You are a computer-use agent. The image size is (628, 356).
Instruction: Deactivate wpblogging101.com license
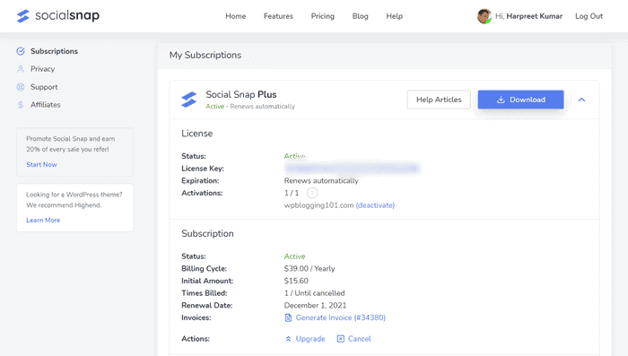point(375,205)
